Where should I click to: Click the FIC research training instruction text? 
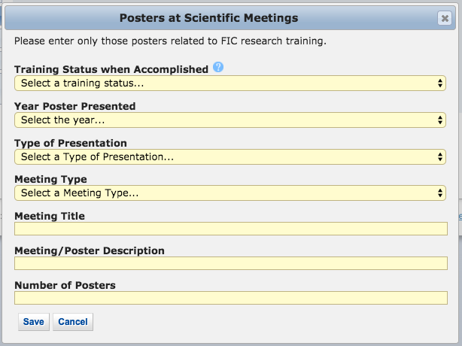pyautogui.click(x=170, y=41)
